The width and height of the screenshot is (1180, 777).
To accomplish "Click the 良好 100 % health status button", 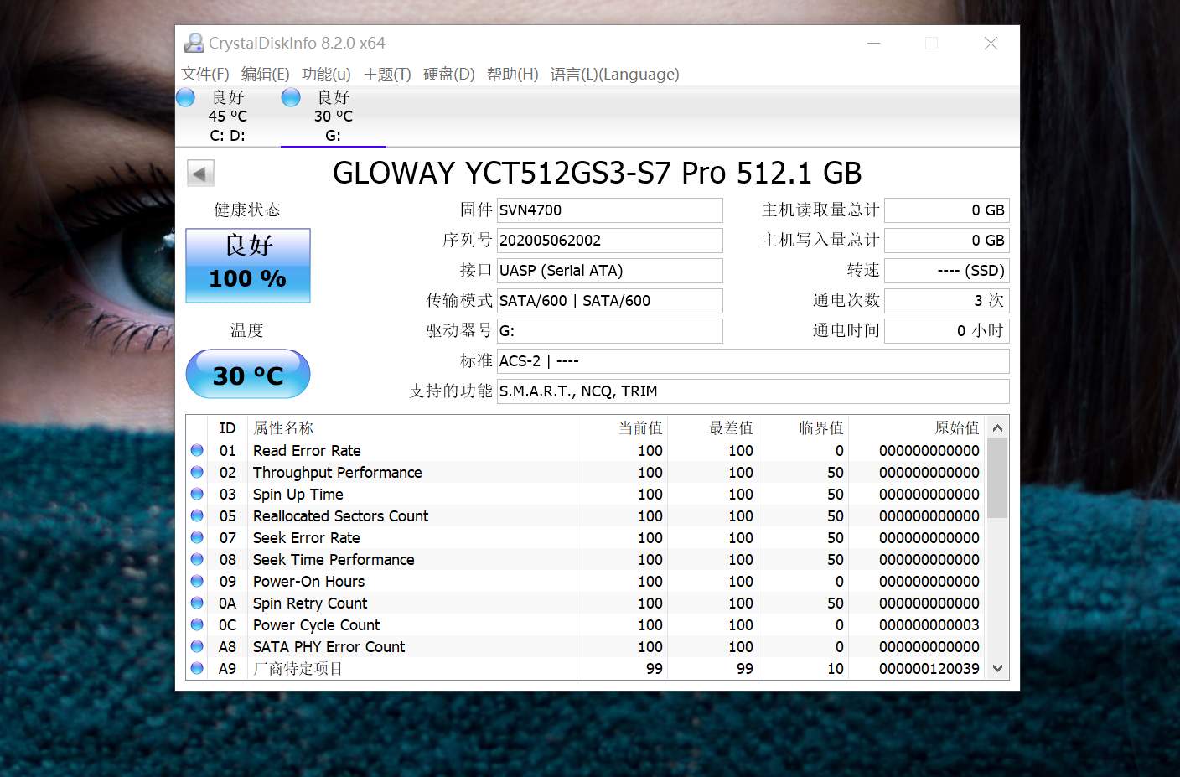I will coord(248,265).
